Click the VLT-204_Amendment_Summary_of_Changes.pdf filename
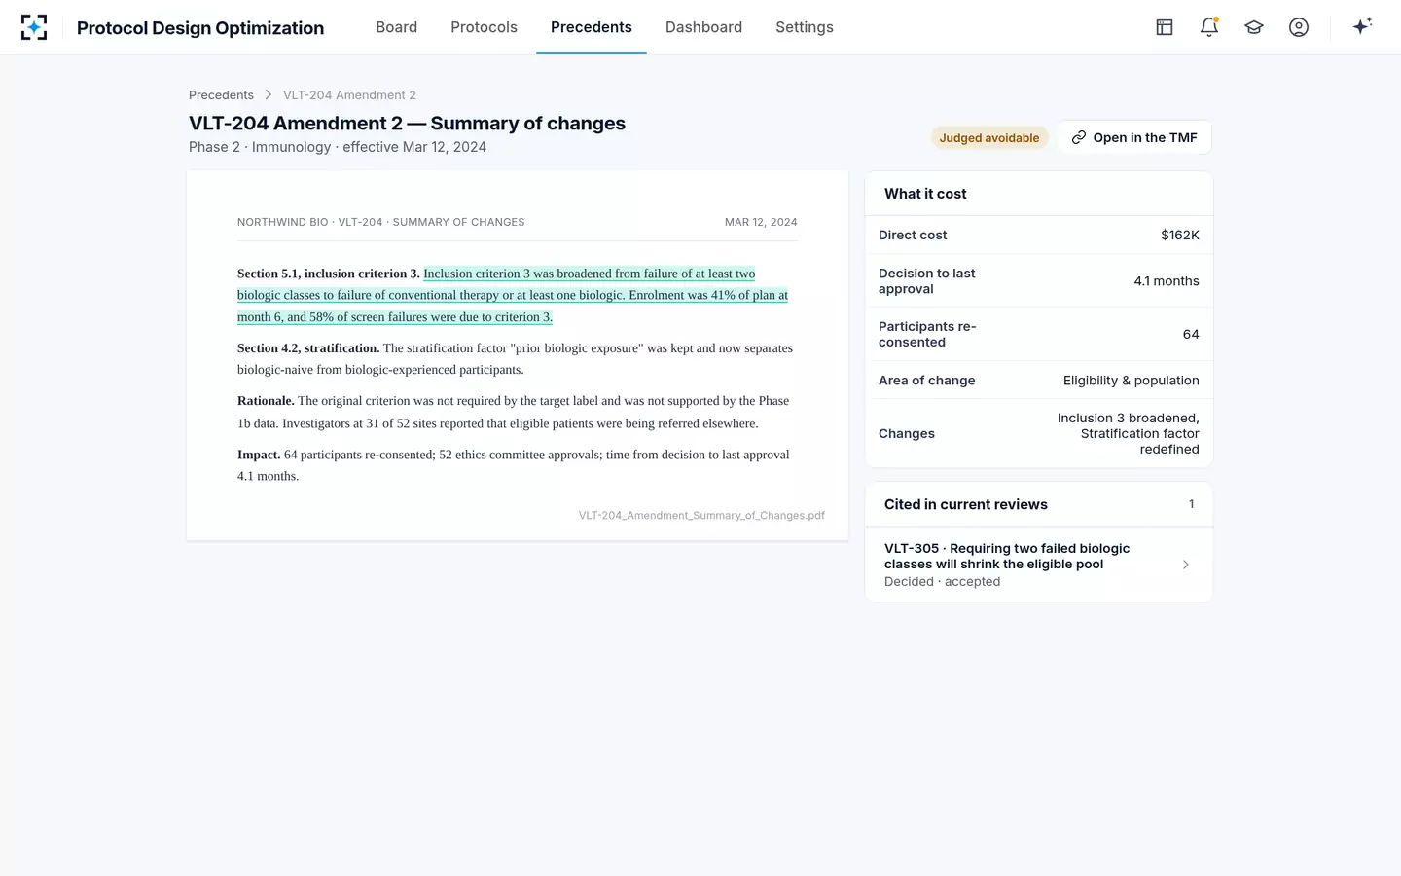Screen dimensions: 1401x876 pos(701,516)
